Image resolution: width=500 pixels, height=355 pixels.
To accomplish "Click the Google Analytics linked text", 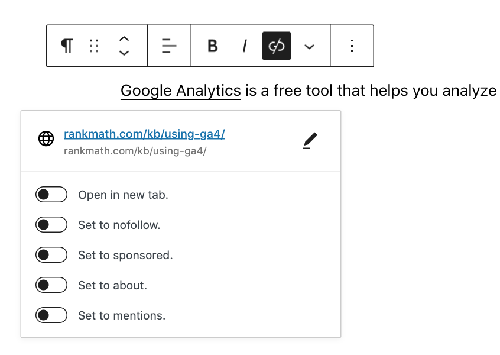I will [180, 91].
